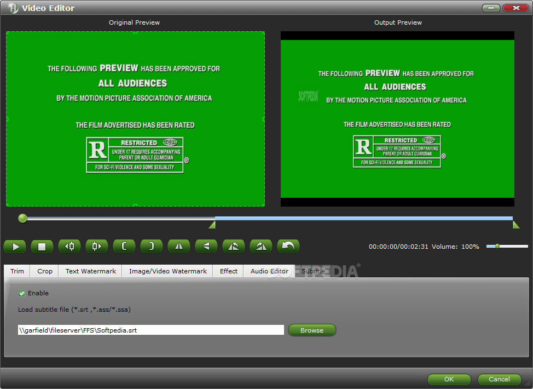Cancel the video editing dialog
Image resolution: width=533 pixels, height=389 pixels.
(x=500, y=379)
